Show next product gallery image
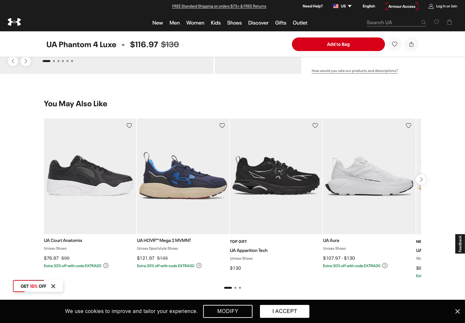 tap(26, 61)
